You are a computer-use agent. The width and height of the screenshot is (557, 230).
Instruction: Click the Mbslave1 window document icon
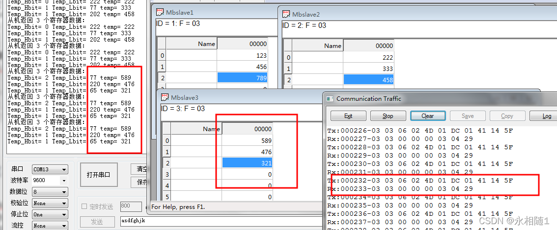pyautogui.click(x=160, y=12)
